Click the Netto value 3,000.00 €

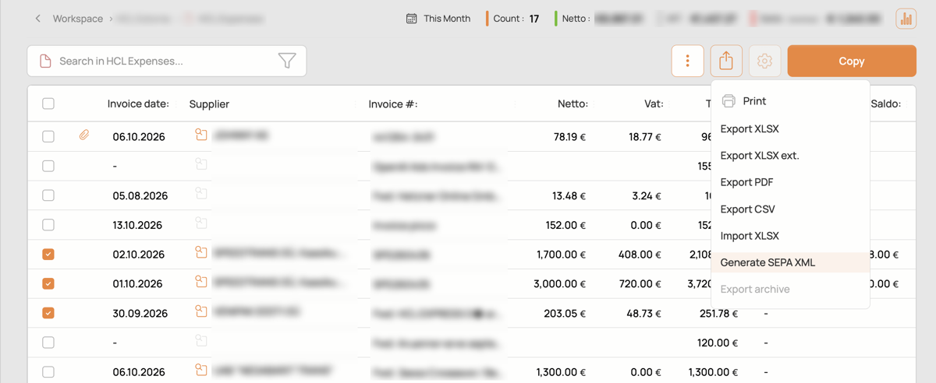pyautogui.click(x=560, y=284)
